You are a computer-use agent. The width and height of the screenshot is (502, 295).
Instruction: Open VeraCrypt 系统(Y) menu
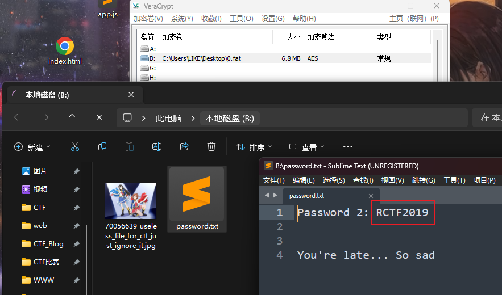pyautogui.click(x=182, y=19)
